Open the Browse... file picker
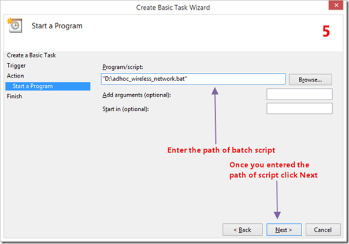The image size is (349, 244). point(310,80)
